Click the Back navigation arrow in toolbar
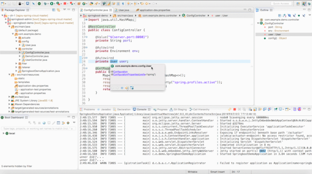312x174 pixels. click(x=147, y=3)
